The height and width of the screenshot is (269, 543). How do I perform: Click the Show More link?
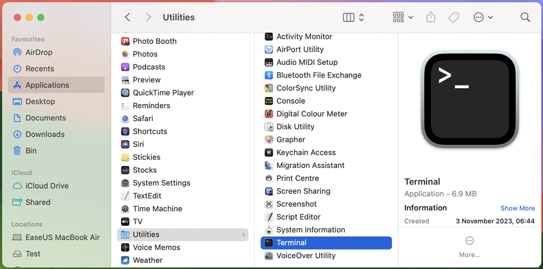tap(517, 208)
